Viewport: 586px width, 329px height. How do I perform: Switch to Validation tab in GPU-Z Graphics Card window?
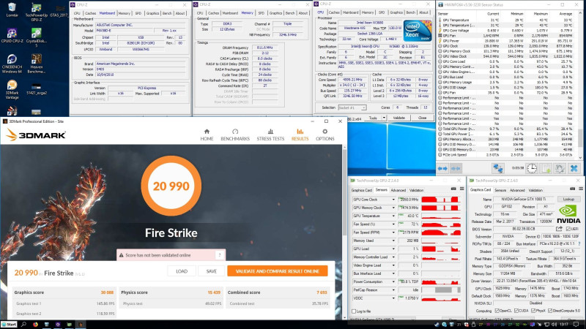(x=535, y=190)
